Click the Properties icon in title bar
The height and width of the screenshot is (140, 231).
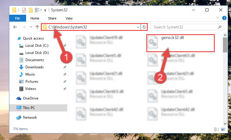24,10
